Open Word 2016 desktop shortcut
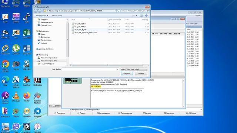This screenshot has width=237, height=133. coord(27,50)
